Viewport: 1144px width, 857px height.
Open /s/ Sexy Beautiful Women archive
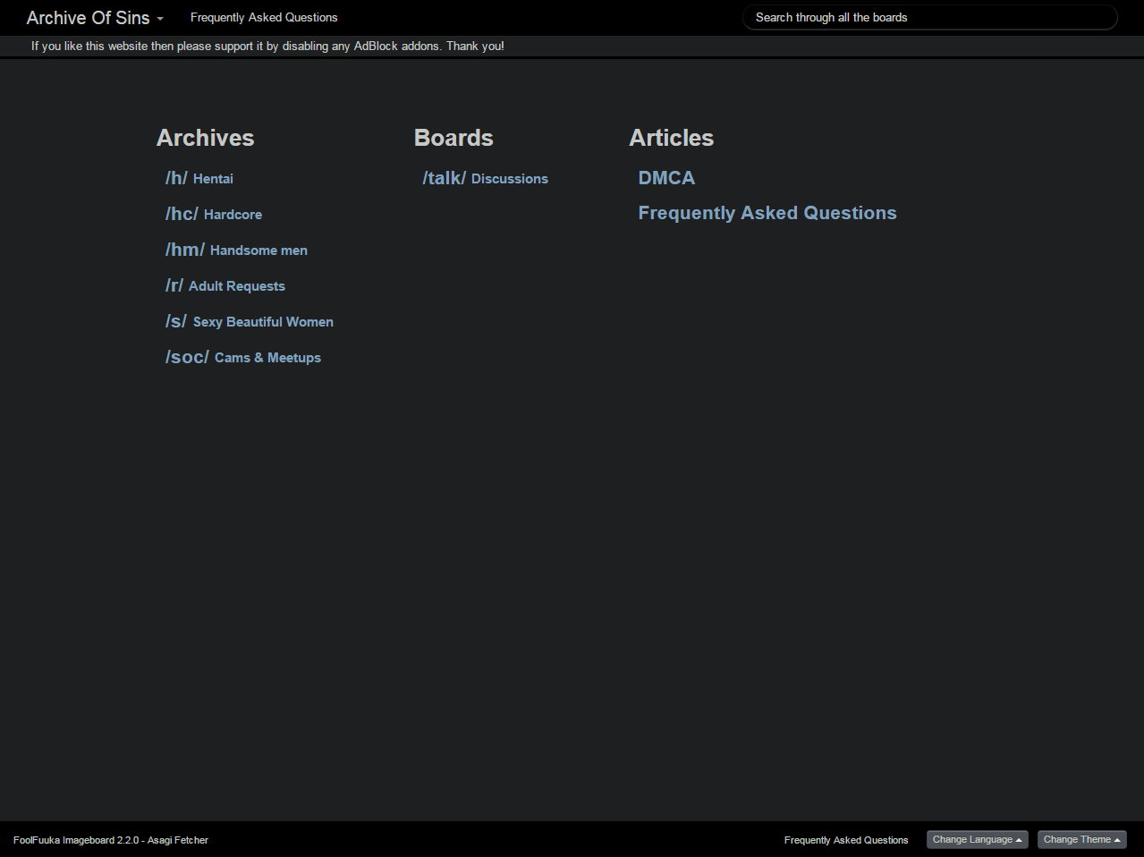click(x=250, y=321)
